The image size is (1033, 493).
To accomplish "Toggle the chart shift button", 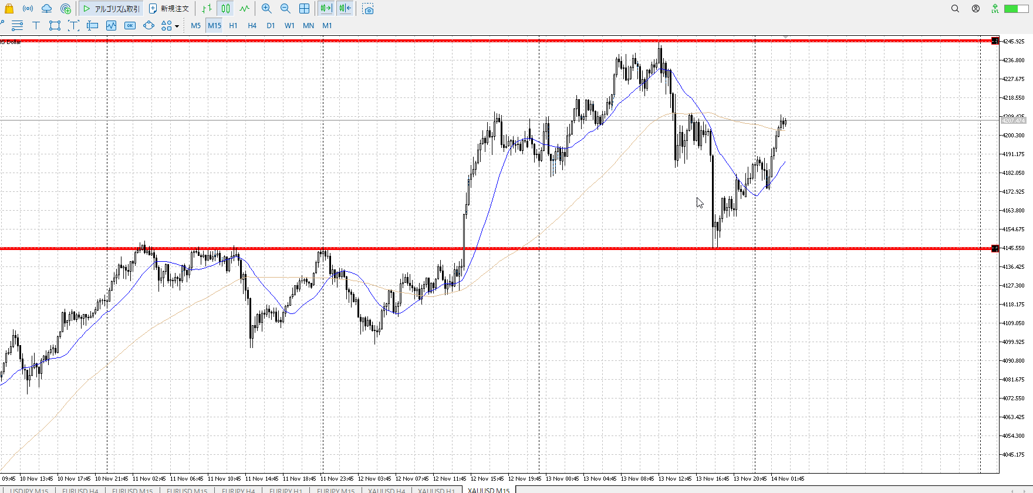I will point(345,9).
